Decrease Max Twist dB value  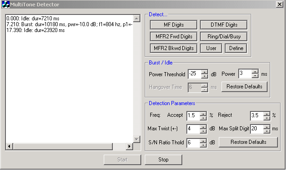pos(203,131)
